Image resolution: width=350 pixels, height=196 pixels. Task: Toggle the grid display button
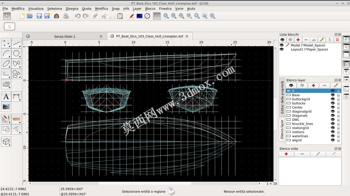point(157,16)
